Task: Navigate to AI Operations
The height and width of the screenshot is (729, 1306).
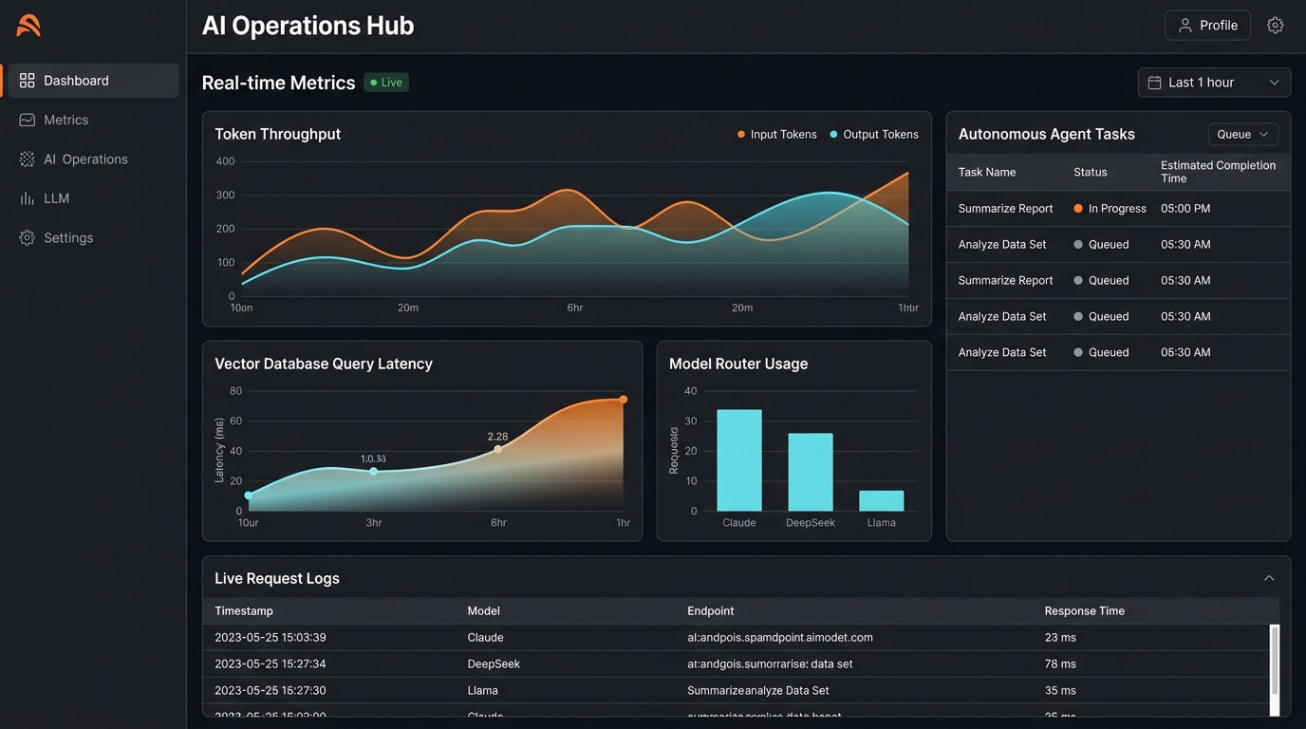Action: point(91,159)
